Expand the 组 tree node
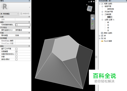 coord(100,38)
